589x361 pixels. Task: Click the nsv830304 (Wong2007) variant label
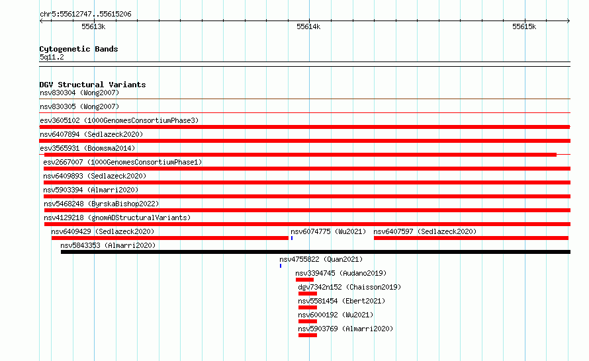(79, 93)
